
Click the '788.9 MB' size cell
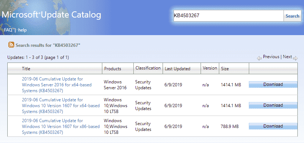[x=229, y=127]
